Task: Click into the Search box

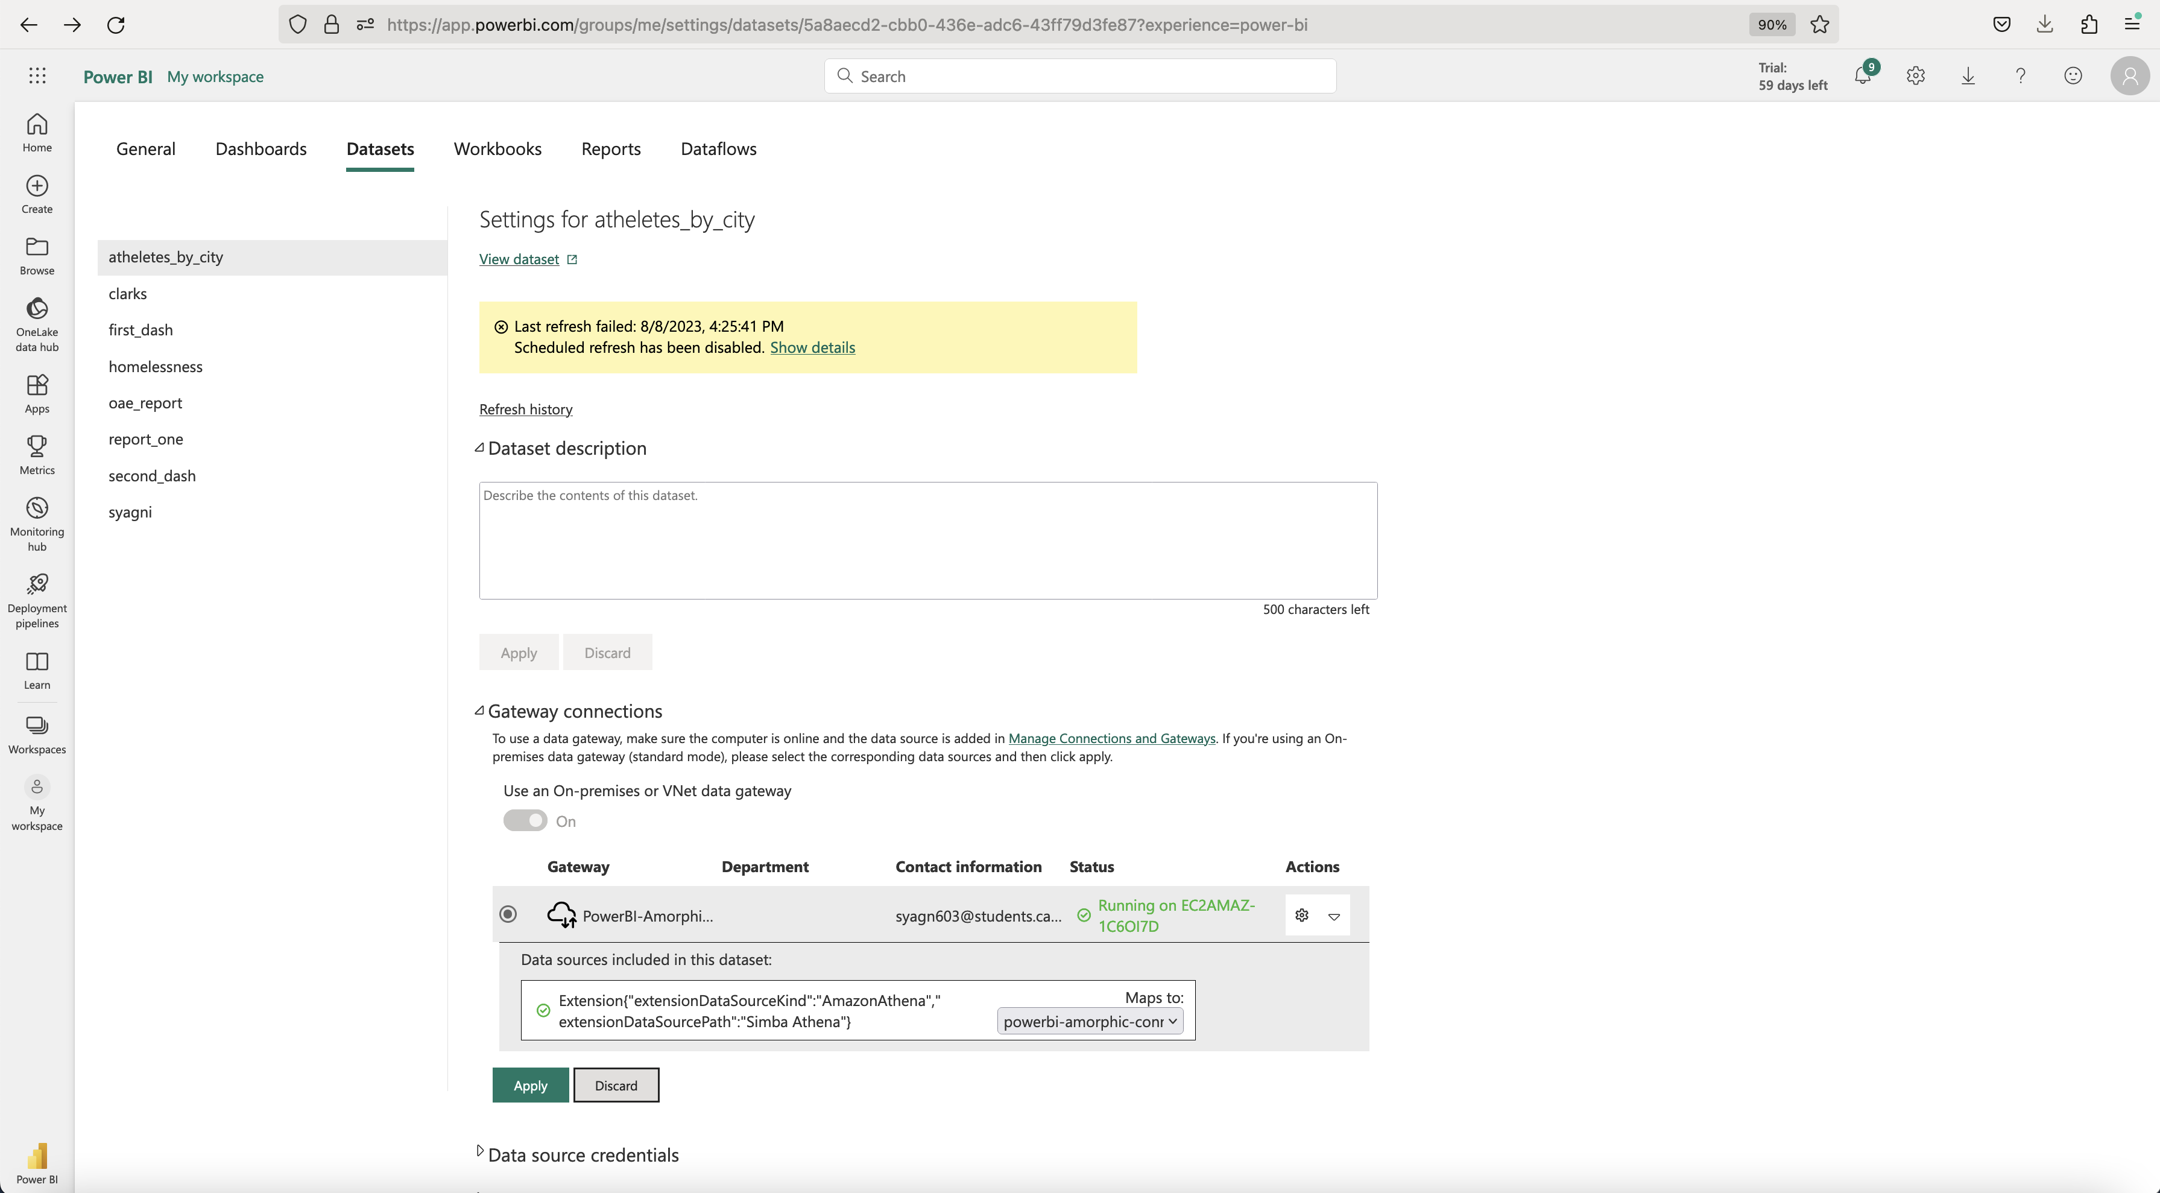Action: (1080, 75)
